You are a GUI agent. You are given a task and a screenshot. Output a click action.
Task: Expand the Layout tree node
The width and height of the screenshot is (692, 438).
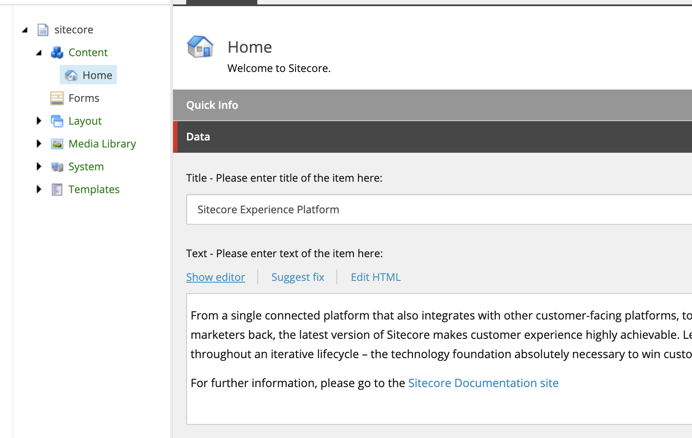39,121
